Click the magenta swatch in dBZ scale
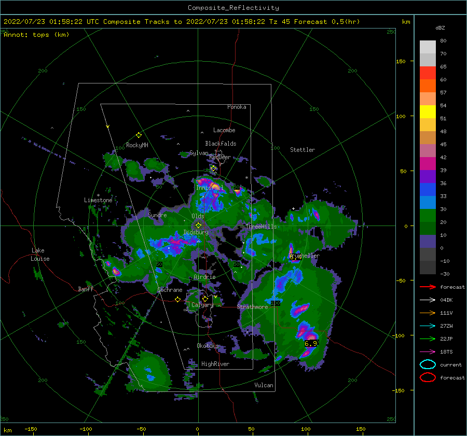This screenshot has height=436, width=467. [428, 163]
